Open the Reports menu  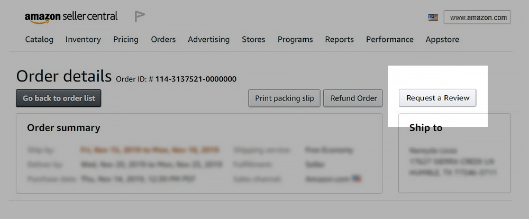(x=340, y=39)
